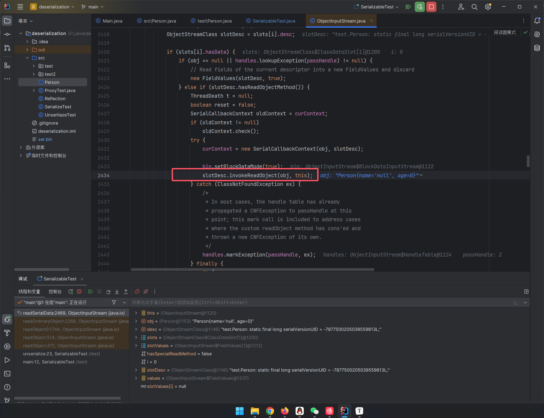This screenshot has height=418, width=544.
Task: Open ser.bin file in tree
Action: point(45,139)
